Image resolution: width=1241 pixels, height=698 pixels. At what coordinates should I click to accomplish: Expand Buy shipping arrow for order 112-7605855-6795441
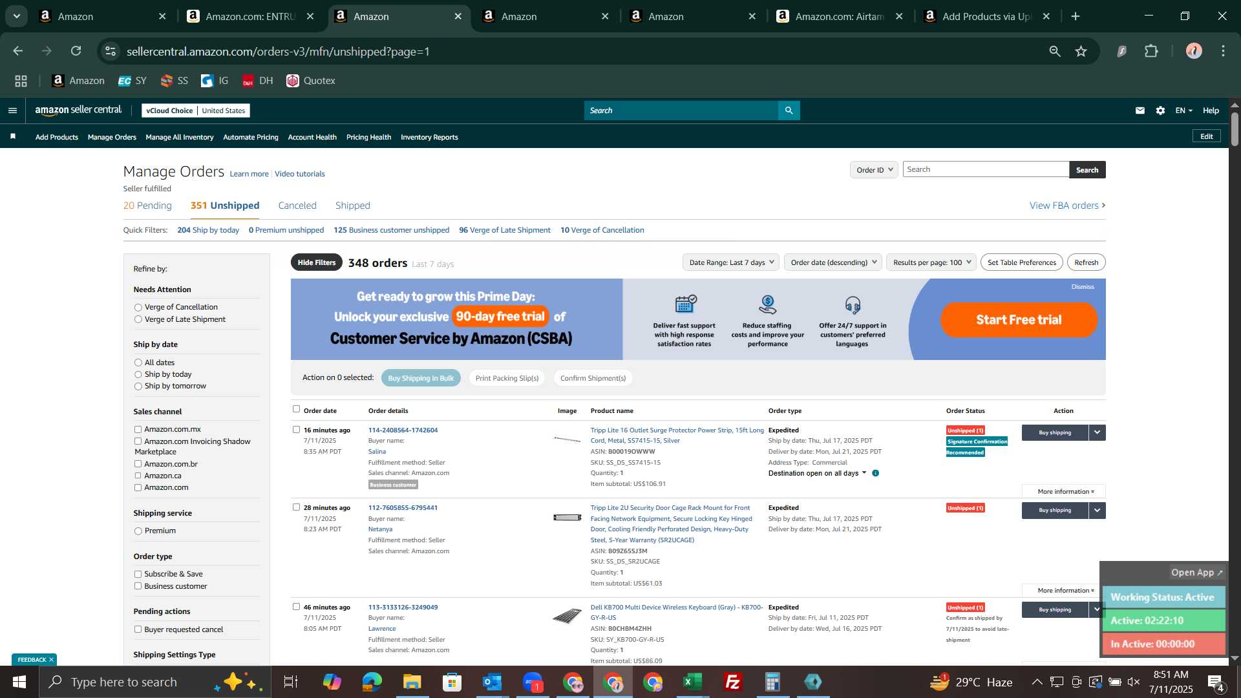click(x=1097, y=511)
